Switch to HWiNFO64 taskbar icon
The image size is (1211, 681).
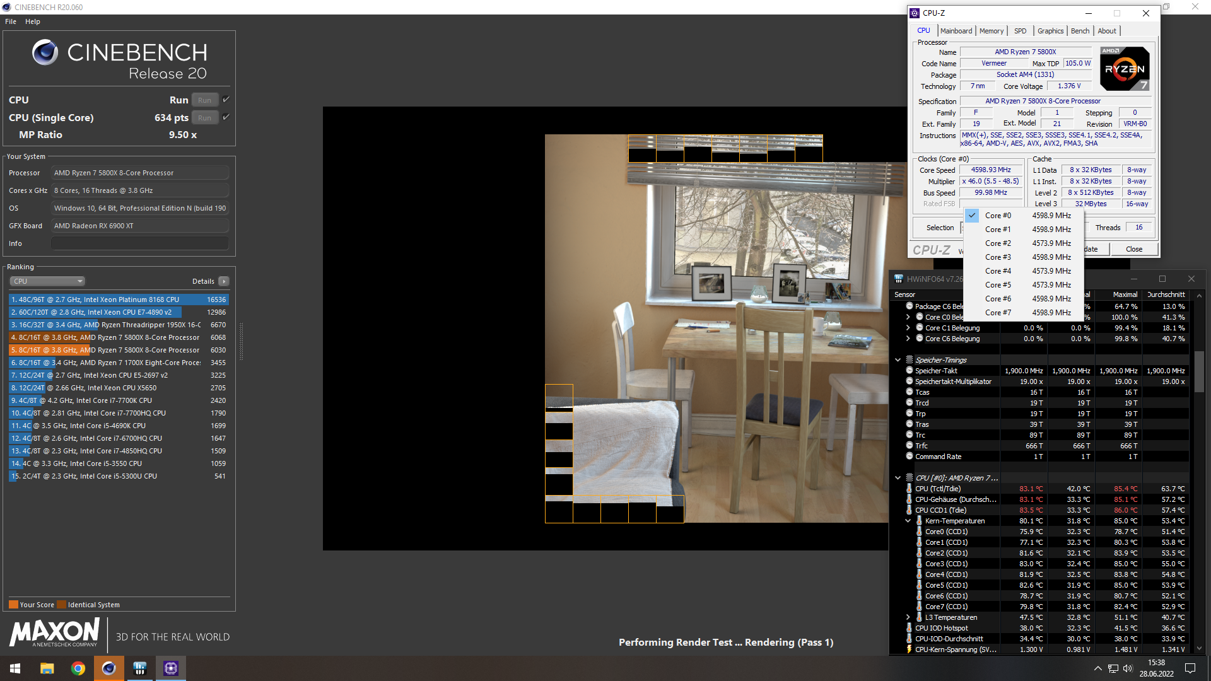[140, 668]
